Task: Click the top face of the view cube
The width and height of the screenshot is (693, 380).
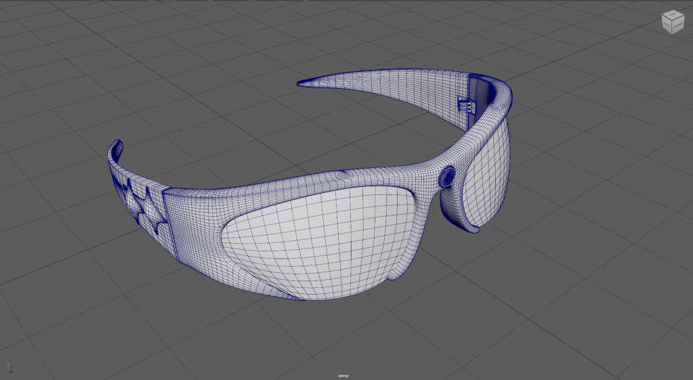Action: point(673,16)
